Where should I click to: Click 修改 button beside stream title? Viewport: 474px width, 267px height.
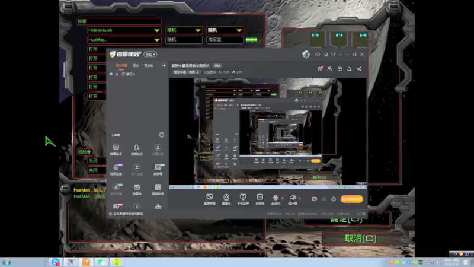click(x=217, y=66)
